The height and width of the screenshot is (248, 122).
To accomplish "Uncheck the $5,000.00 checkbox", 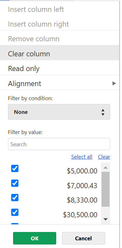I will coord(15,168).
